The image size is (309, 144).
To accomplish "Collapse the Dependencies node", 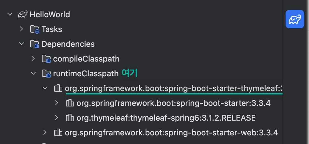I will [22, 44].
